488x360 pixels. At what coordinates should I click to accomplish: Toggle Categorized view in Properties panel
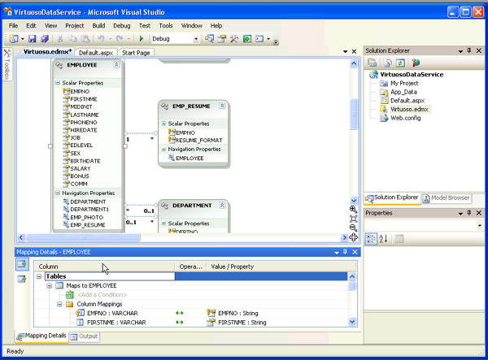coord(371,239)
